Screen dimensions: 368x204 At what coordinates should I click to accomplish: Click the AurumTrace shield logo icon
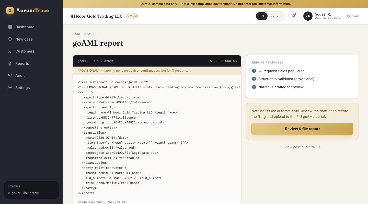click(x=10, y=10)
